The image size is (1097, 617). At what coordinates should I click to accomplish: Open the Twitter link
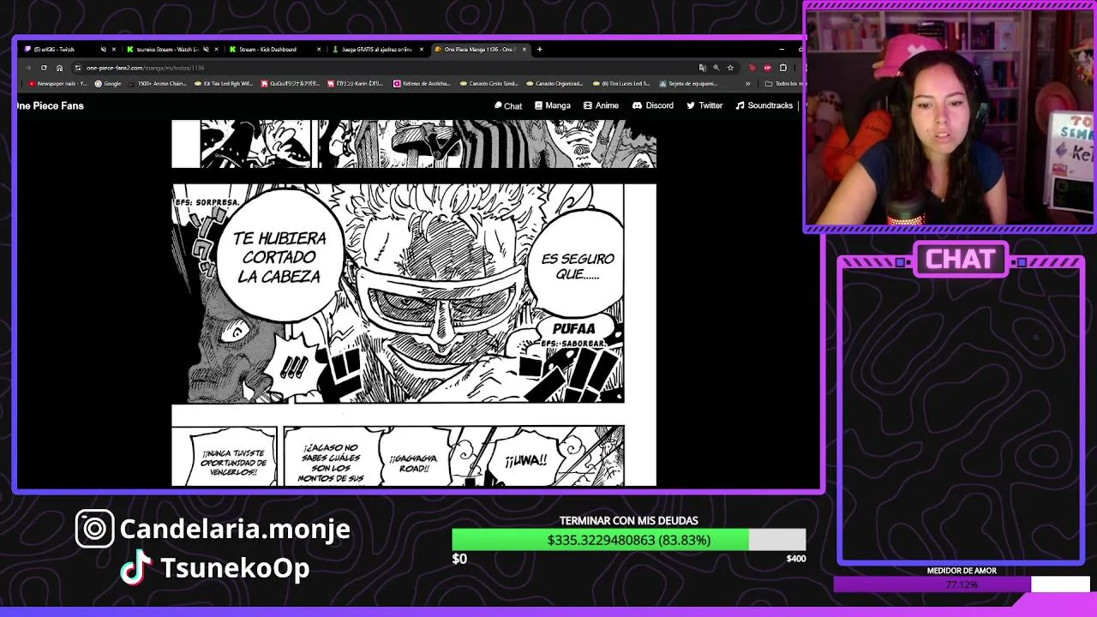(x=704, y=105)
